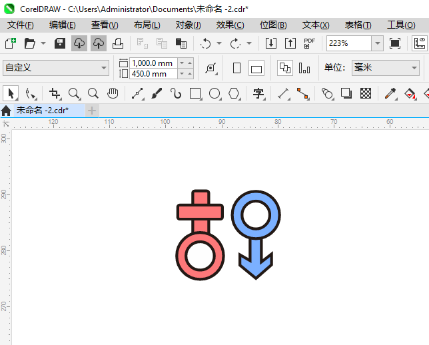
Task: Select the Ellipse tool
Action: (x=214, y=93)
